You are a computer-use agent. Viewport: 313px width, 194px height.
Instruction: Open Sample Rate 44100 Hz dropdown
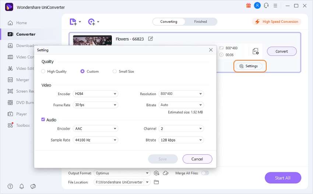(95, 140)
